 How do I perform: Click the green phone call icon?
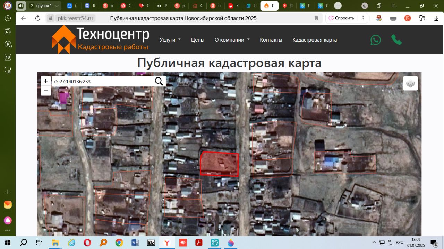tap(396, 40)
